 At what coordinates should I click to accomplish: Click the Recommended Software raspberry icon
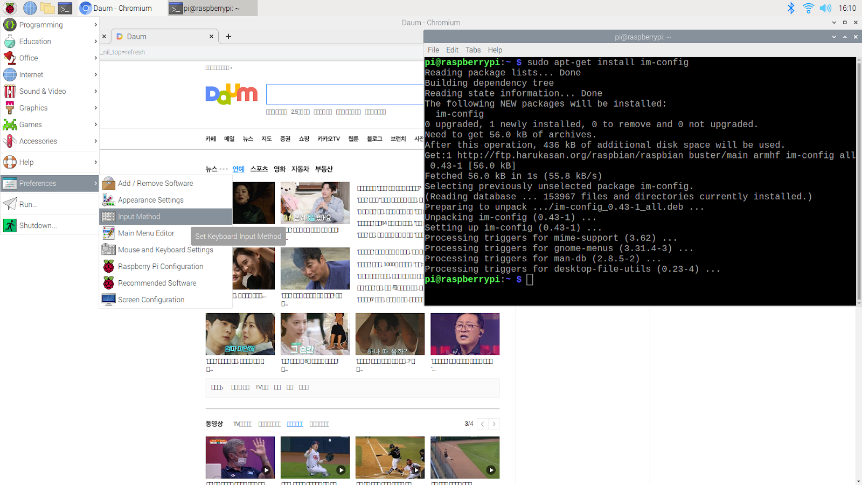click(x=109, y=283)
